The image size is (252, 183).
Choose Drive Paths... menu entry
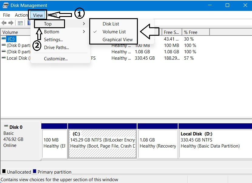pyautogui.click(x=56, y=48)
